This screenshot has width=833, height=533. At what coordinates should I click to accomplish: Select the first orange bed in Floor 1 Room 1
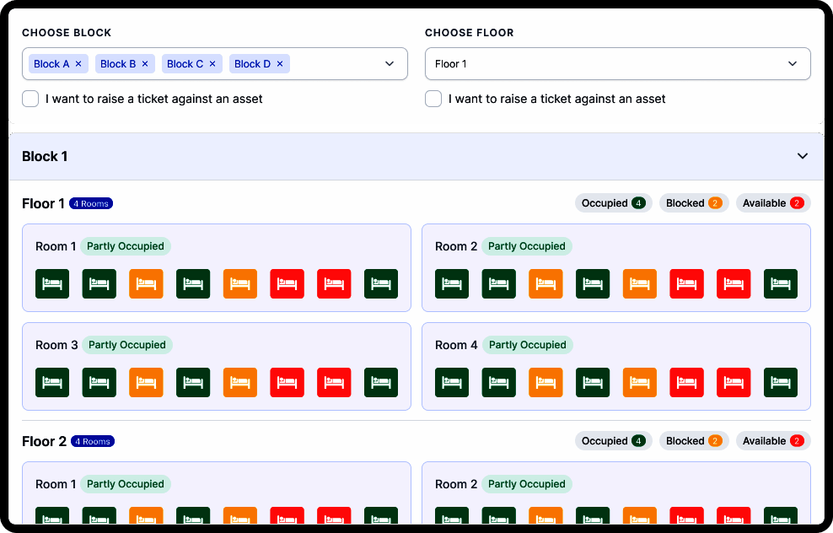tap(146, 284)
